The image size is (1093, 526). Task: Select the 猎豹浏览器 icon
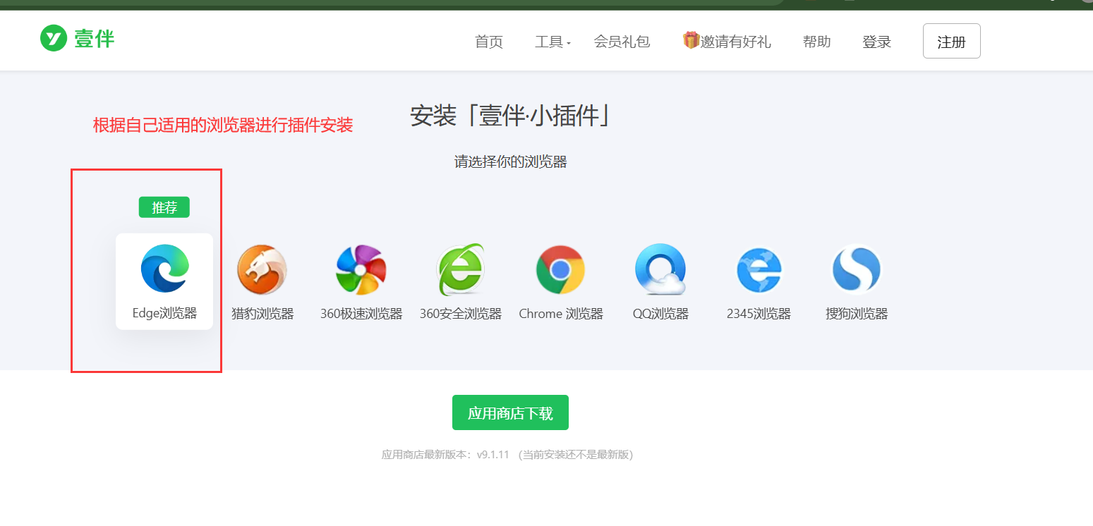[x=262, y=269]
